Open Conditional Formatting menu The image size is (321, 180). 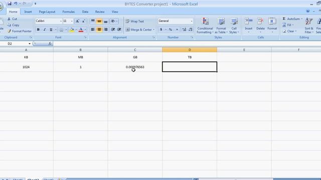[x=205, y=25]
